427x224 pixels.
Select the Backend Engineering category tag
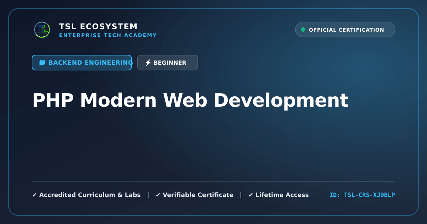click(82, 63)
